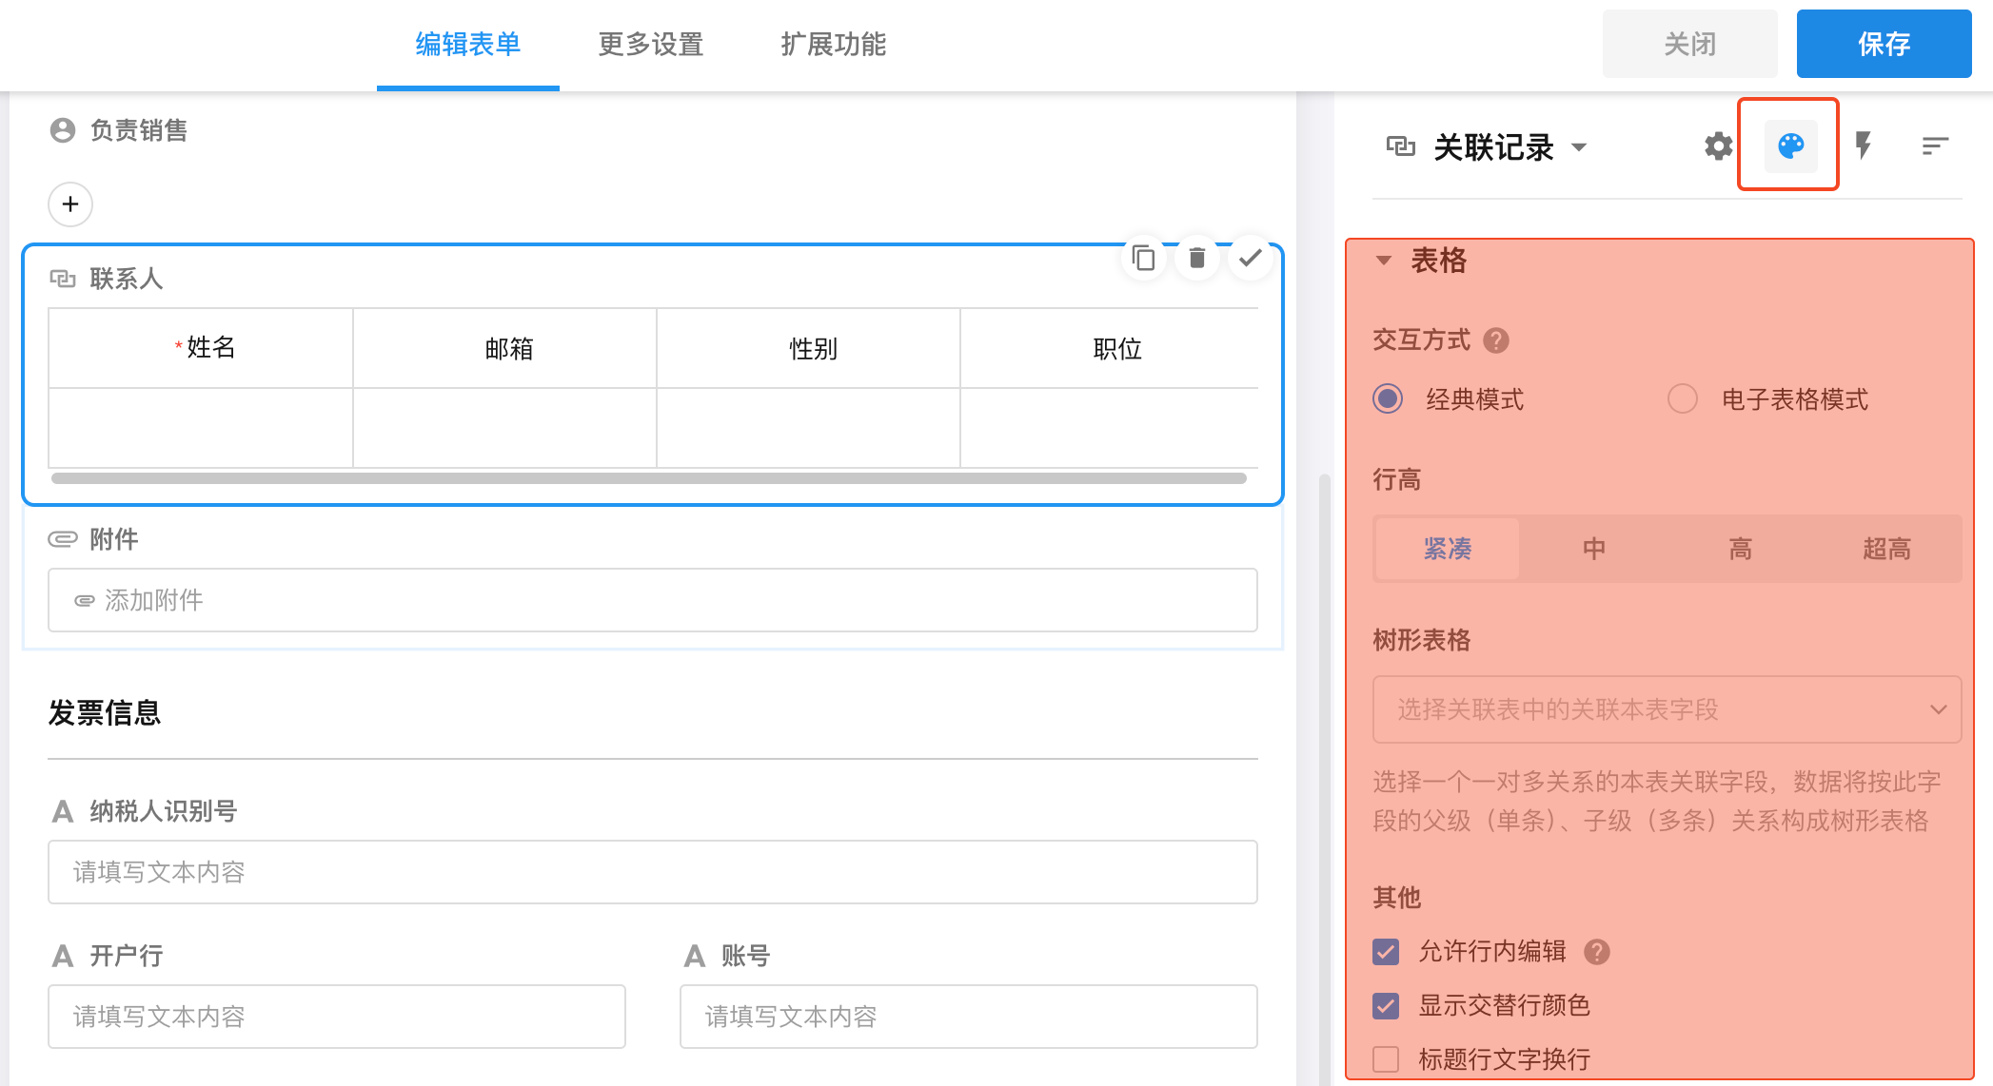Set row height to 超高
The width and height of the screenshot is (1993, 1086).
point(1886,549)
